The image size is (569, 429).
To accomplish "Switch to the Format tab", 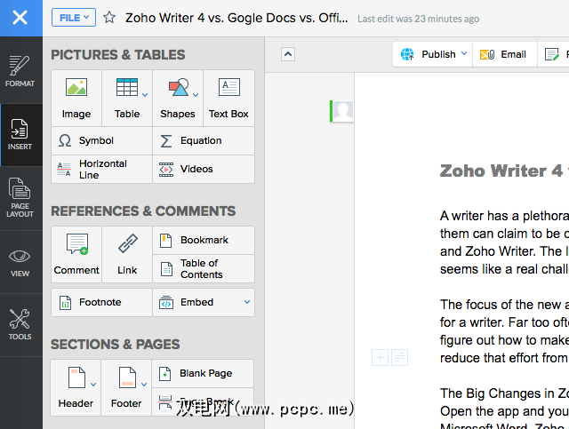I will [20, 71].
